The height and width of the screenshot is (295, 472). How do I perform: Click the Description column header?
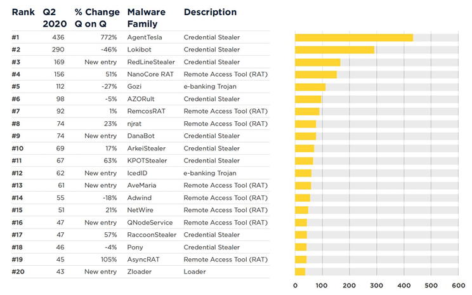[x=210, y=12]
